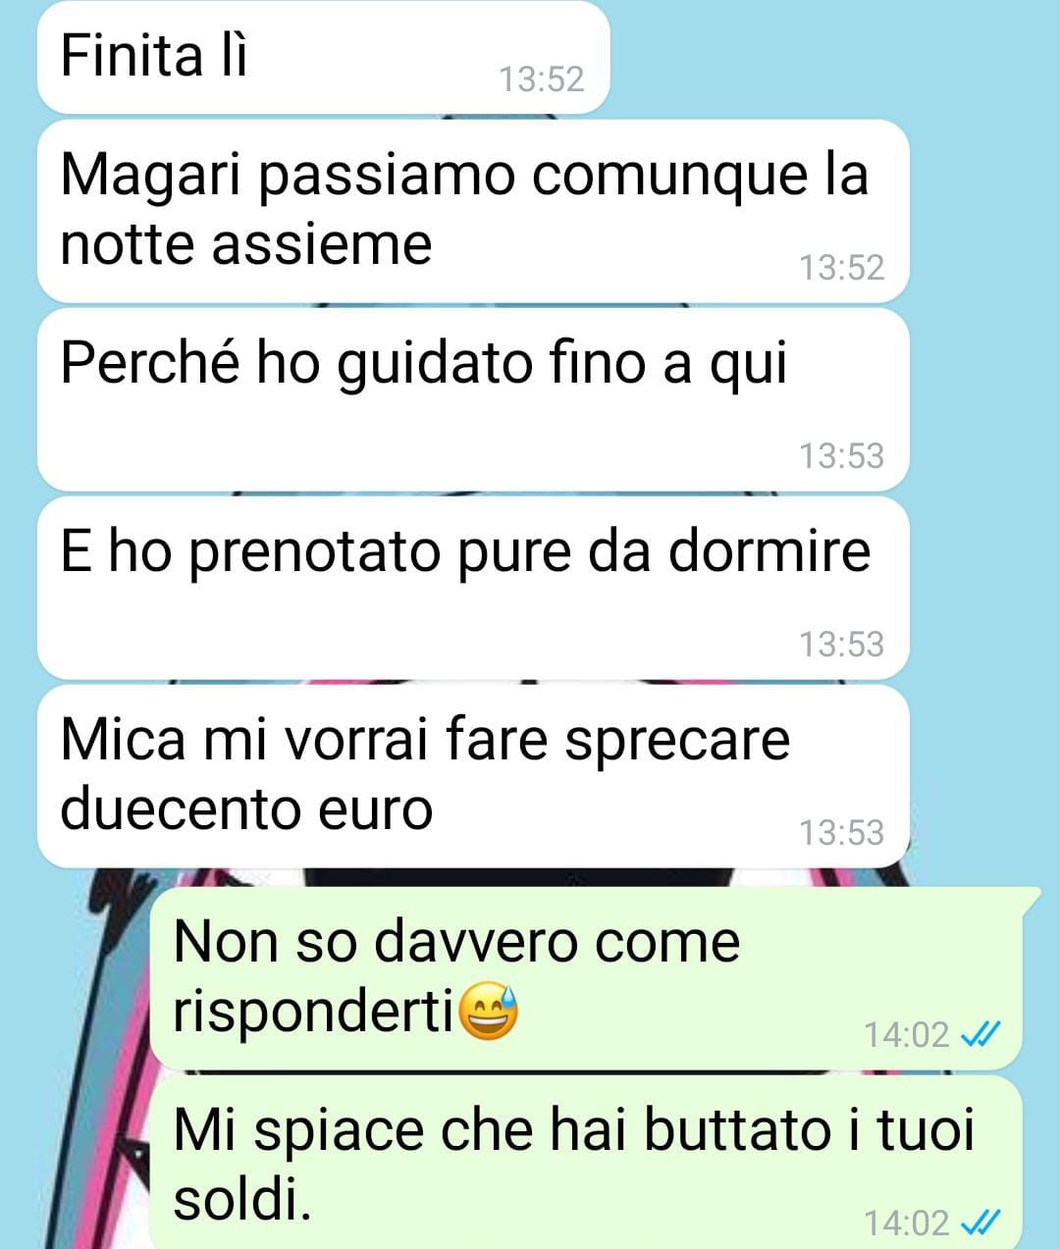Tap 13:53 timestamp on 'Perché ho guidato' message
Viewport: 1060px width, 1249px height.
coord(841,455)
